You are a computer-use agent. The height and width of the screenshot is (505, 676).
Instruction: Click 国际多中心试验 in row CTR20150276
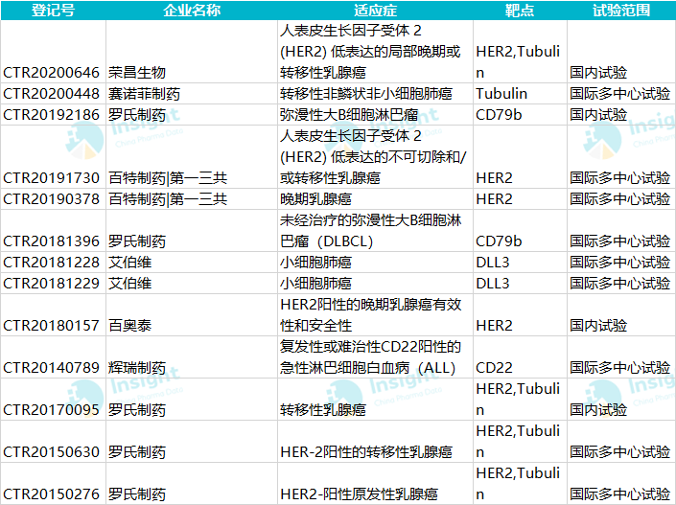click(620, 494)
